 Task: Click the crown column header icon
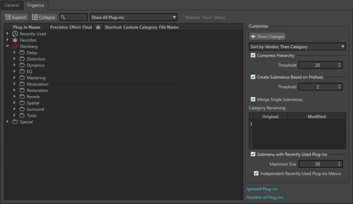click(98, 27)
